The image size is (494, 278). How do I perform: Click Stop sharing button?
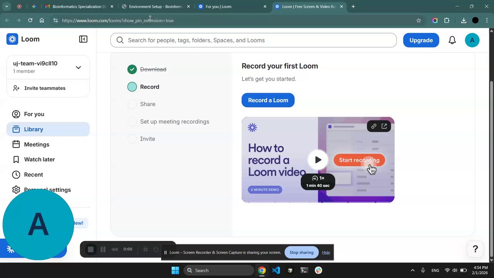pos(301,253)
